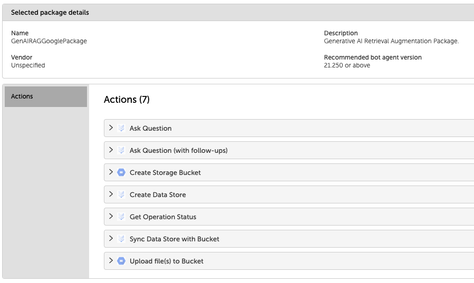Click the Actions (7) heading
This screenshot has height=283, width=474.
point(127,100)
